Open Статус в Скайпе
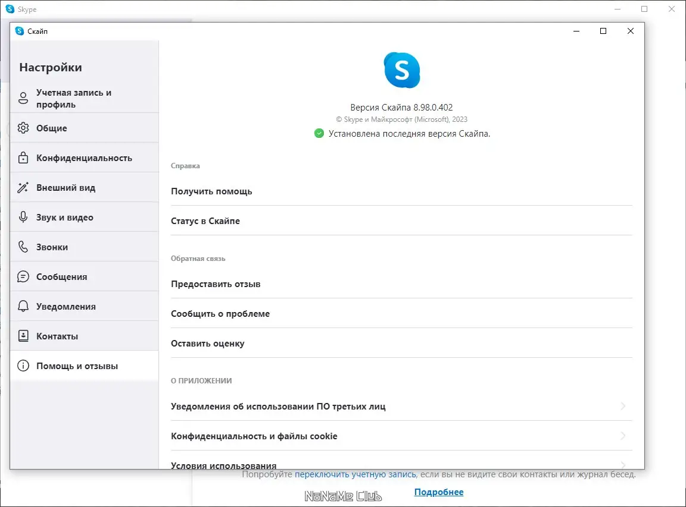 pos(401,221)
